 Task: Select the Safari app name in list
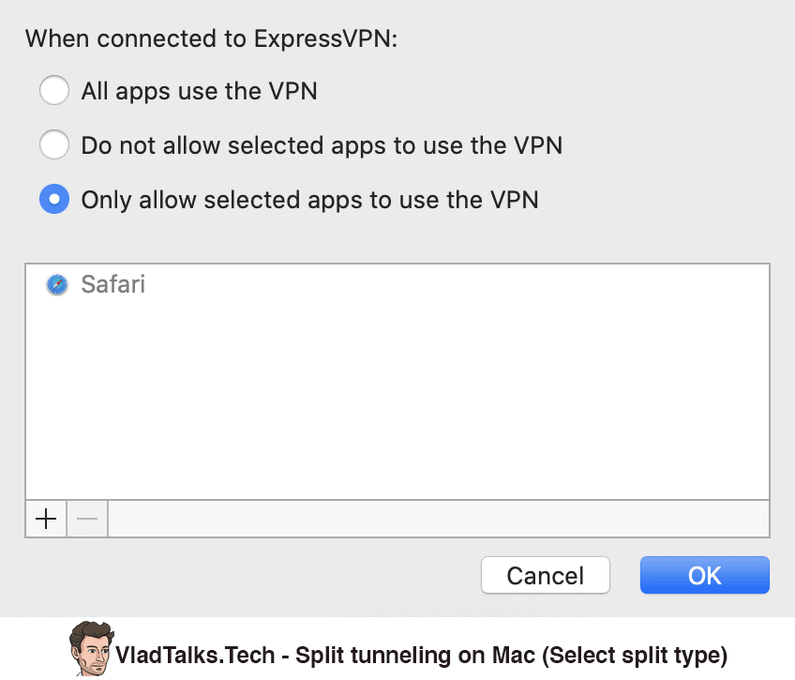(x=113, y=284)
